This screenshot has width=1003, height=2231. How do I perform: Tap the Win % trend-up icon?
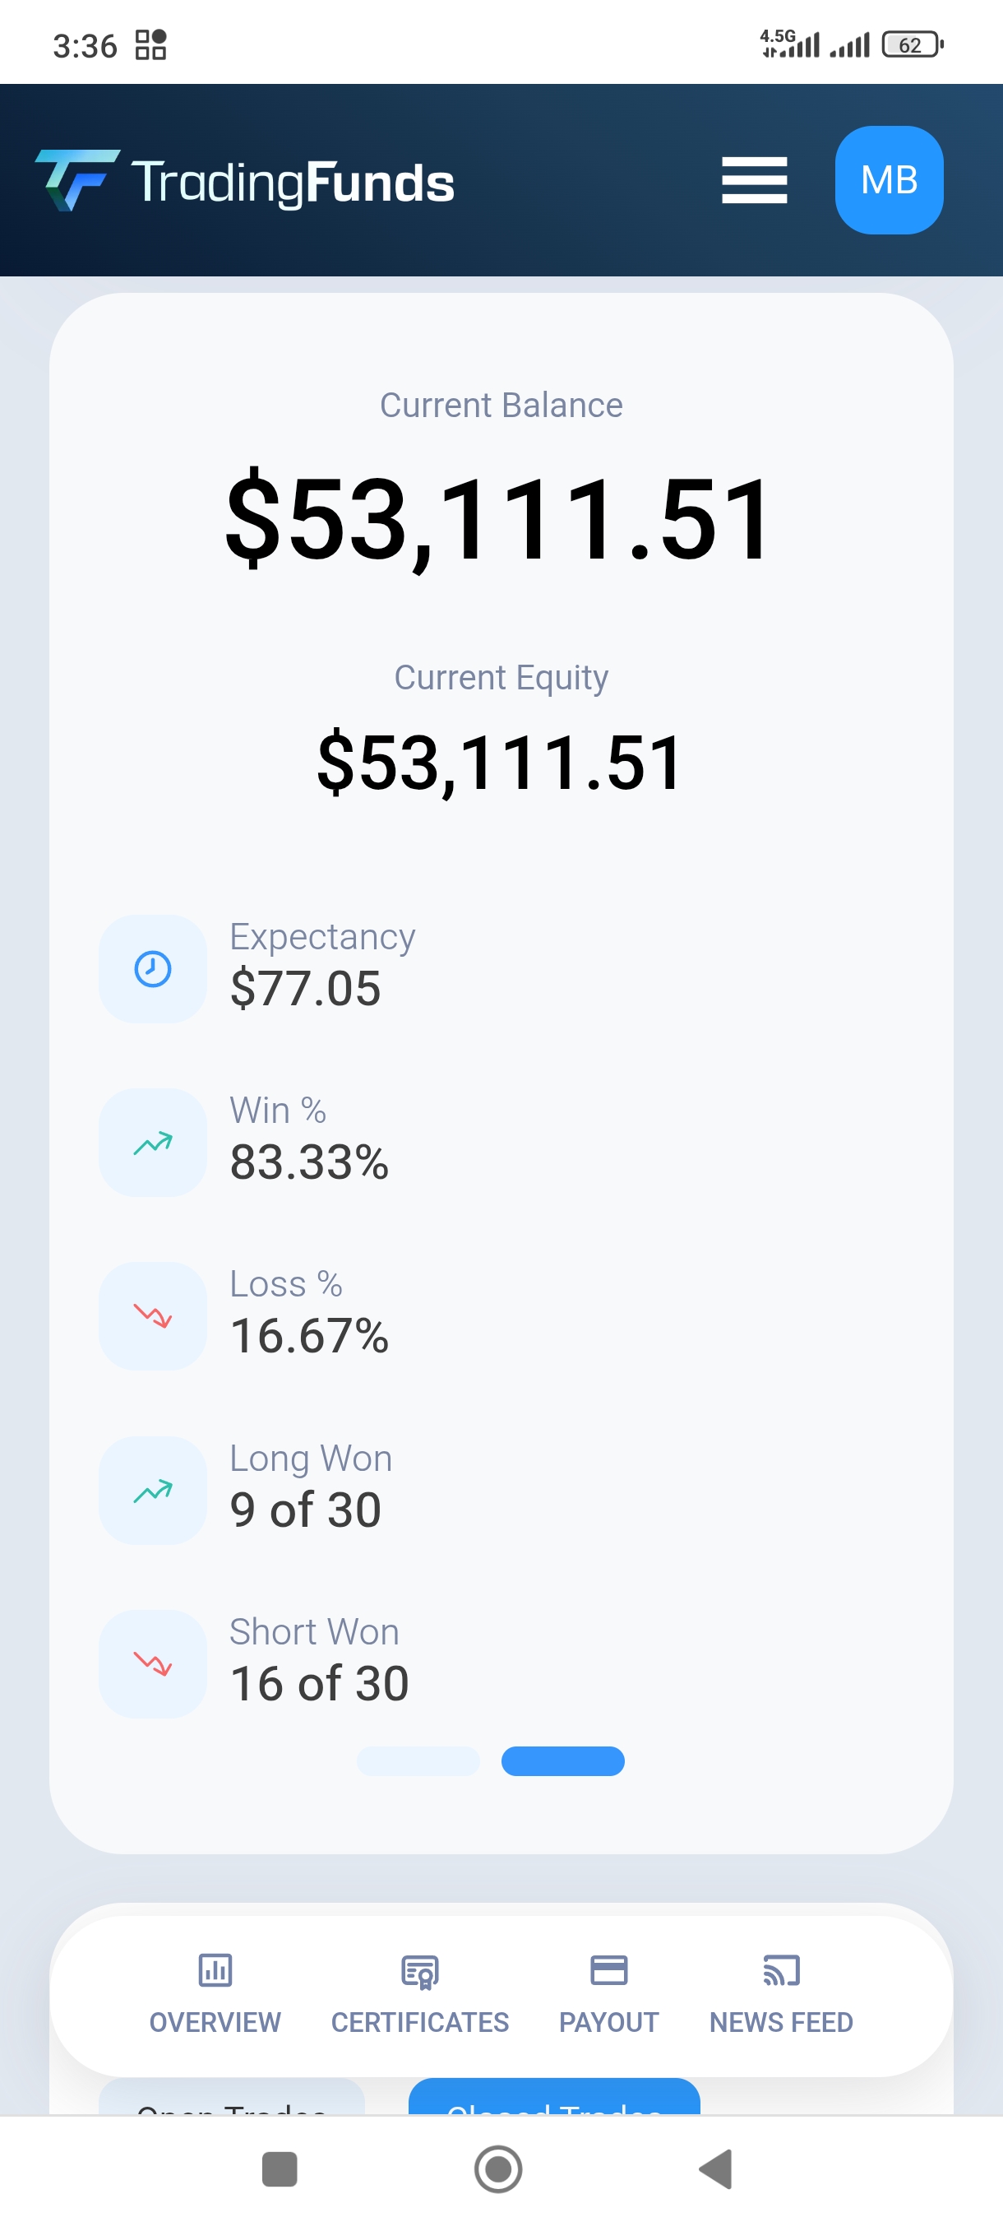click(x=153, y=1143)
